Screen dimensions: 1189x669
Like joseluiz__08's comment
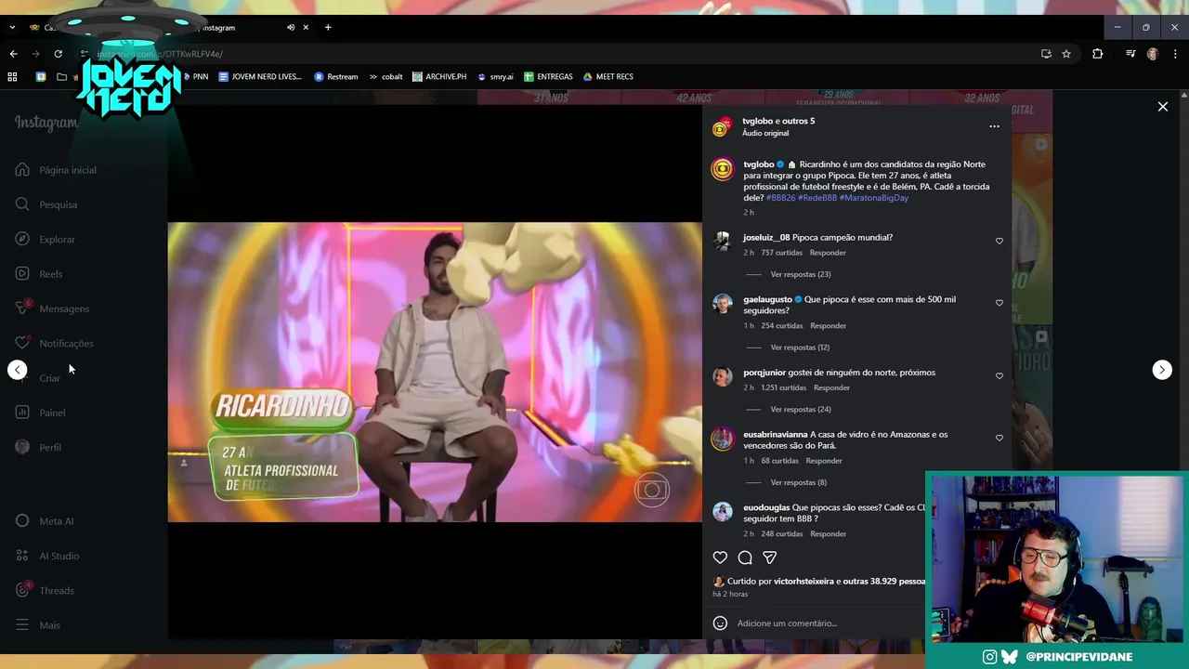pos(1000,241)
